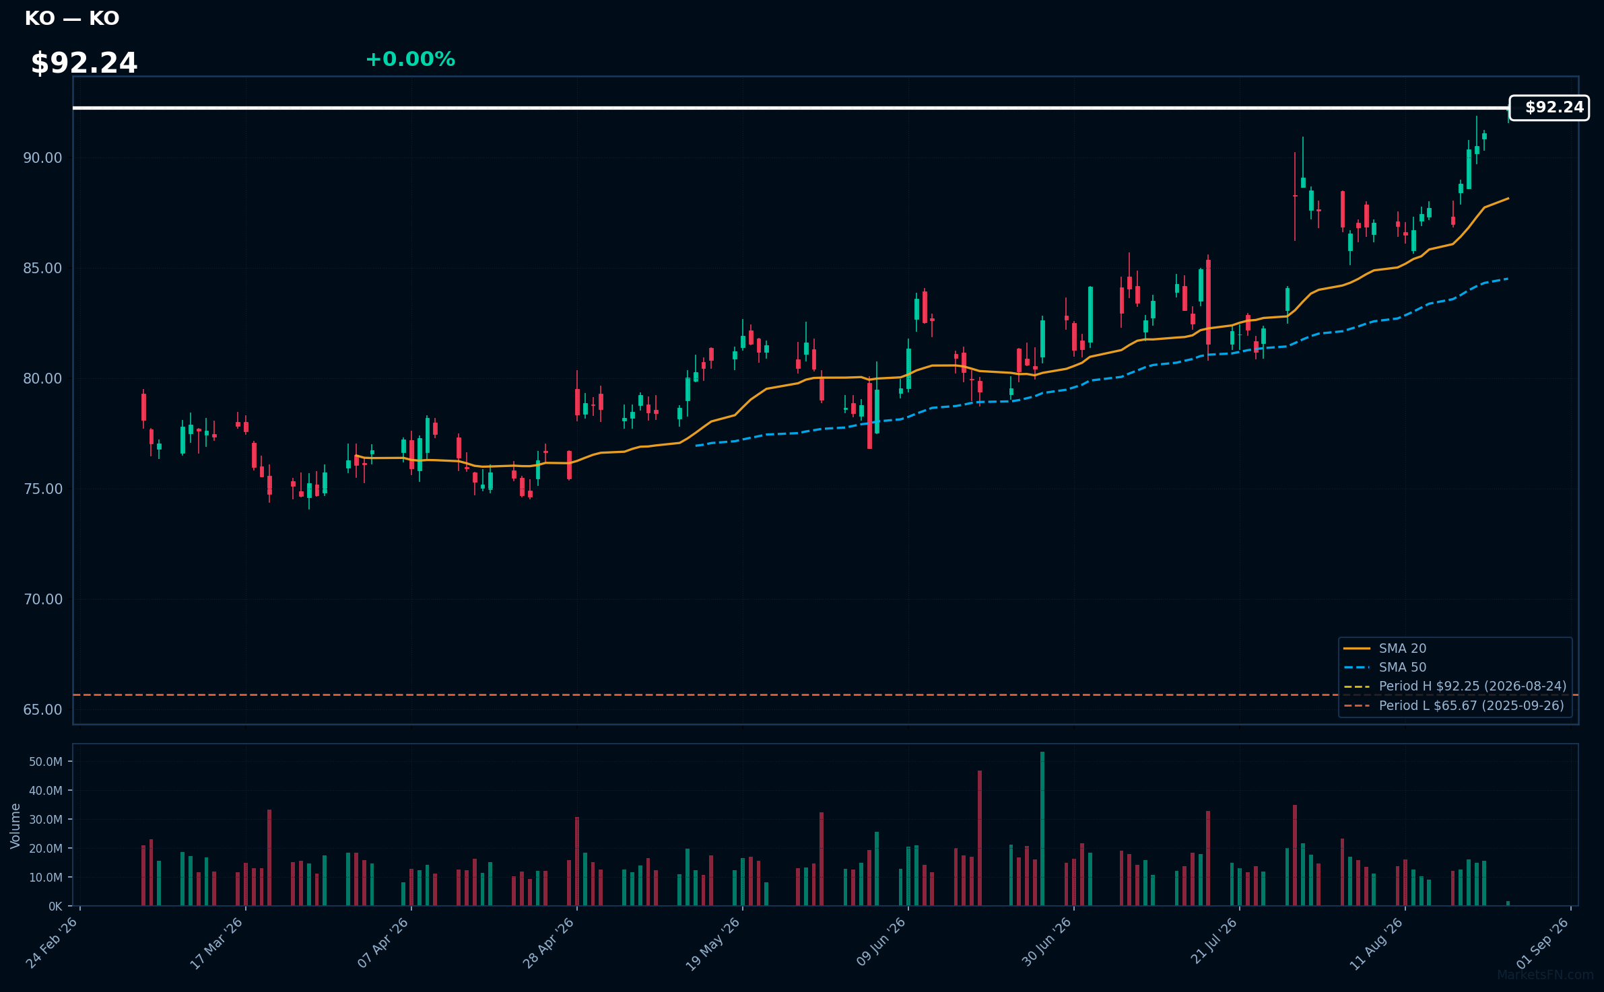The width and height of the screenshot is (1604, 992).
Task: Click the 0K volume axis label
Action: pyautogui.click(x=55, y=906)
